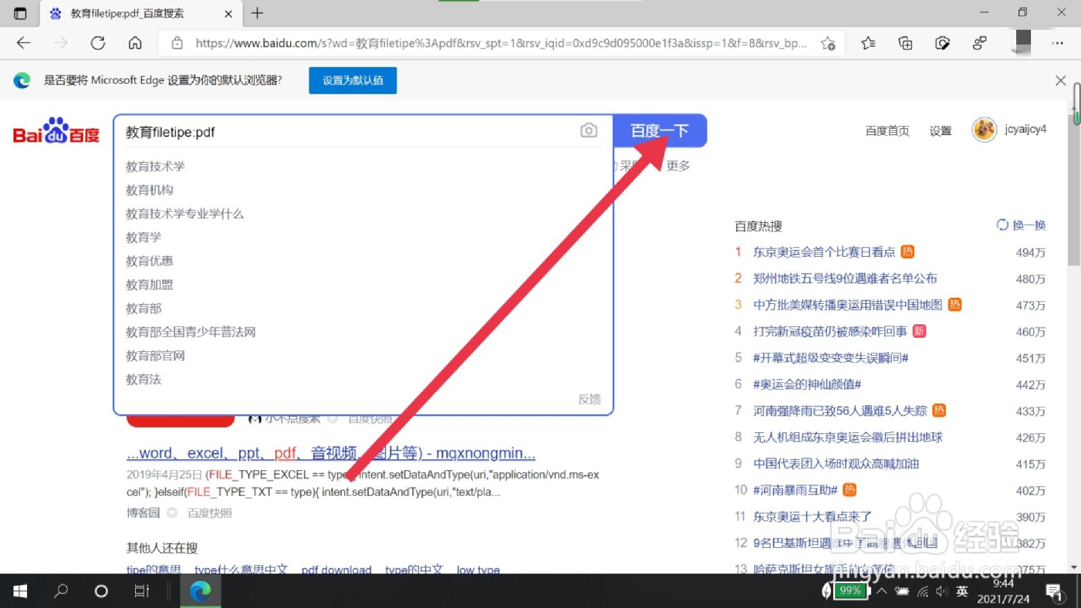
Task: Toggle the input language 英 indicator
Action: pos(962,591)
